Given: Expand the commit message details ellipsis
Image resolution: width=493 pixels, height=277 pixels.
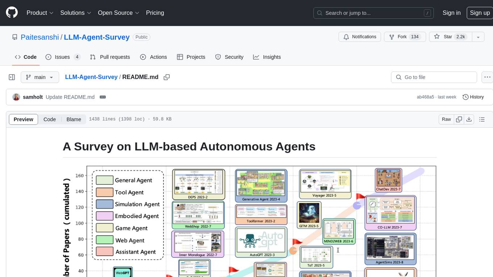Looking at the screenshot, I should coord(103,97).
